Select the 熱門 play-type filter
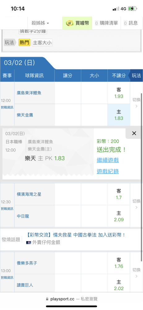Image resolution: width=143 pixels, height=310 pixels. click(x=24, y=42)
